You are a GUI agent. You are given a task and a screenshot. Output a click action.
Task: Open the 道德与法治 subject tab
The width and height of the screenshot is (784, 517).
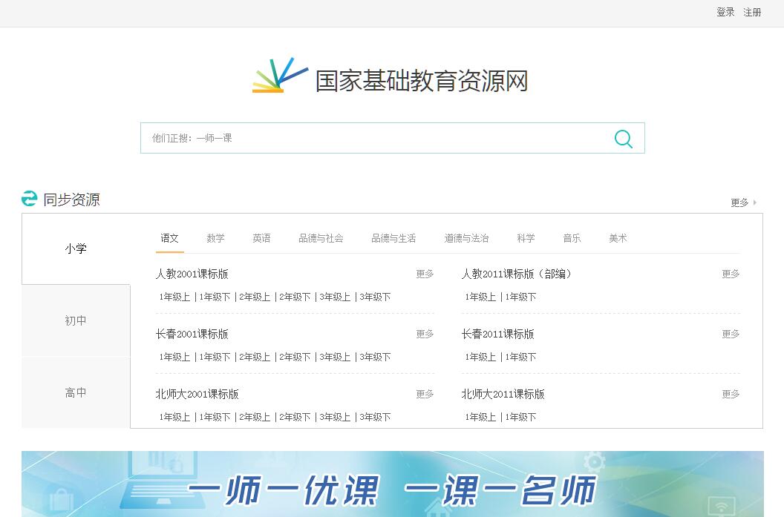coord(466,238)
